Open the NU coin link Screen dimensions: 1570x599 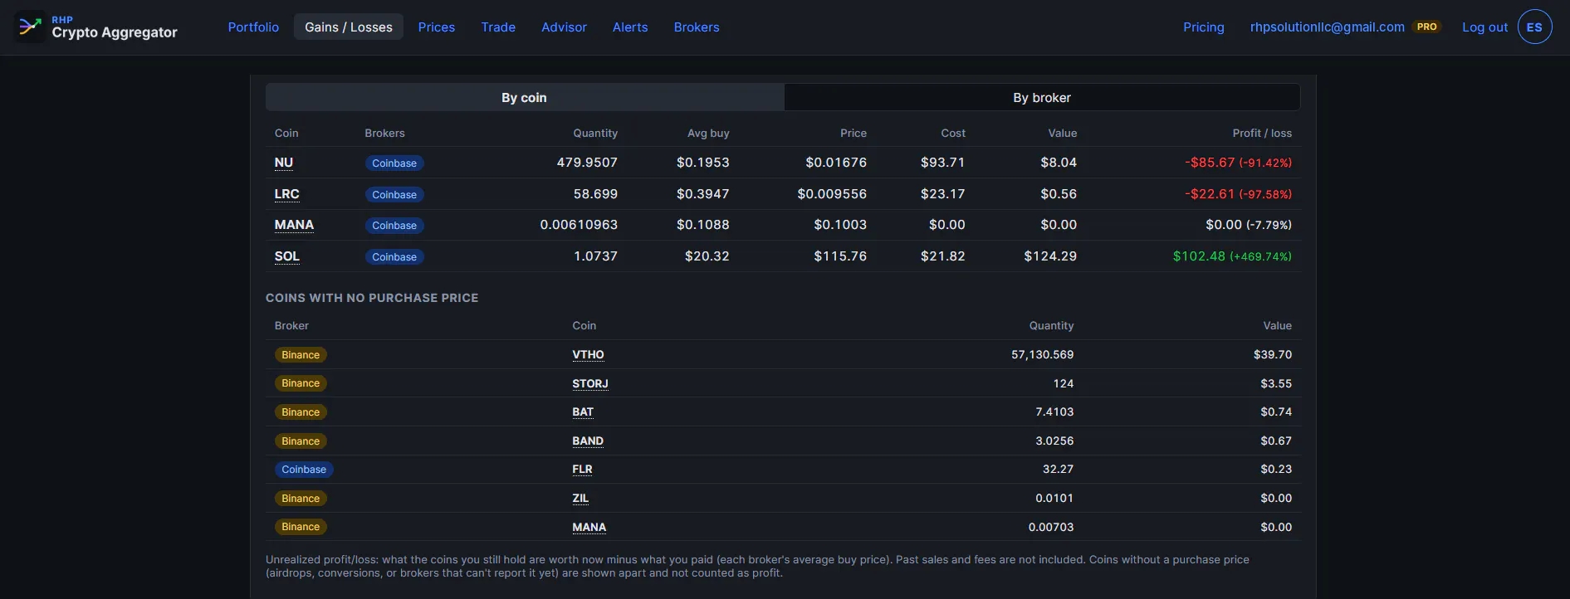(x=284, y=163)
